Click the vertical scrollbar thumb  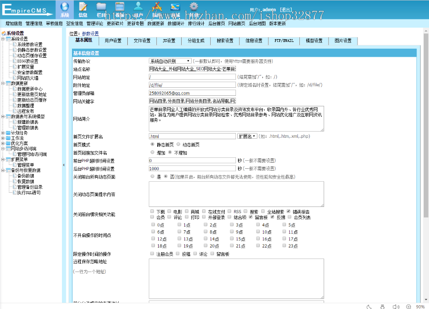[426, 125]
